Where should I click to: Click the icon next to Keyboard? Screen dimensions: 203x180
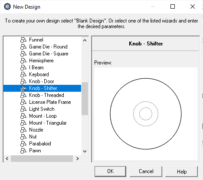pyautogui.click(x=23, y=74)
